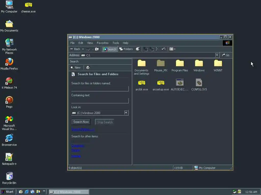Click the search pane help book icon
Screen dimensions: 261x195
click(x=88, y=68)
